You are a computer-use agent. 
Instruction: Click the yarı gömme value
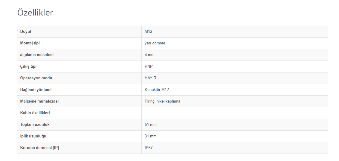pos(155,43)
